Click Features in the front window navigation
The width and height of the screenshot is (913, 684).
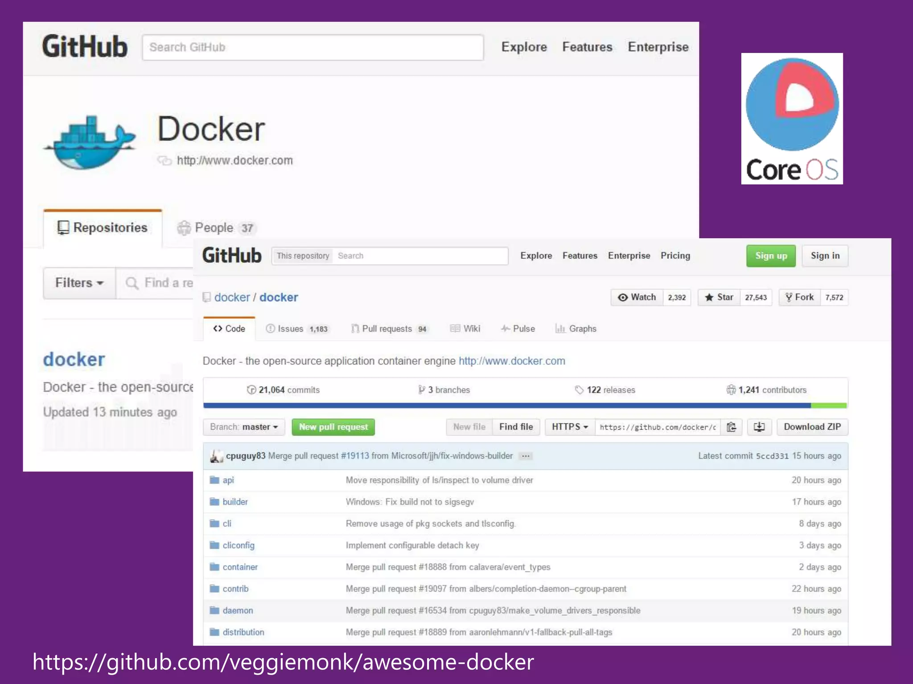[x=580, y=256]
